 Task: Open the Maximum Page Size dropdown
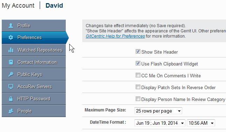tap(158, 111)
